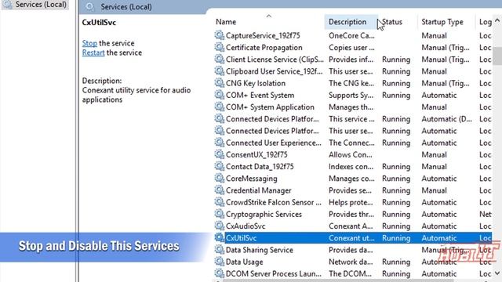Click the gear icon for CNG Key Isolation

click(220, 83)
